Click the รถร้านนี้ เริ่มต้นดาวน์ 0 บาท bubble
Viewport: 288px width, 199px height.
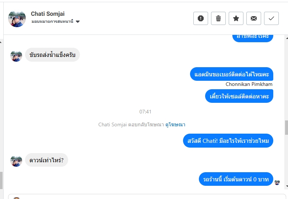(236, 179)
